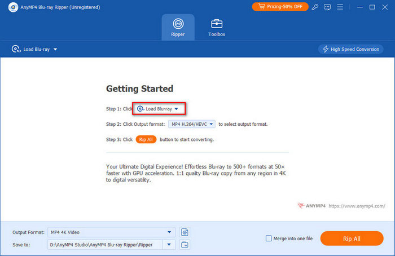Minimize the Blu-ray Ripper window
The width and height of the screenshot is (395, 256).
coord(360,7)
